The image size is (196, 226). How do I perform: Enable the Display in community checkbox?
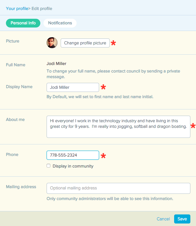[48, 166]
